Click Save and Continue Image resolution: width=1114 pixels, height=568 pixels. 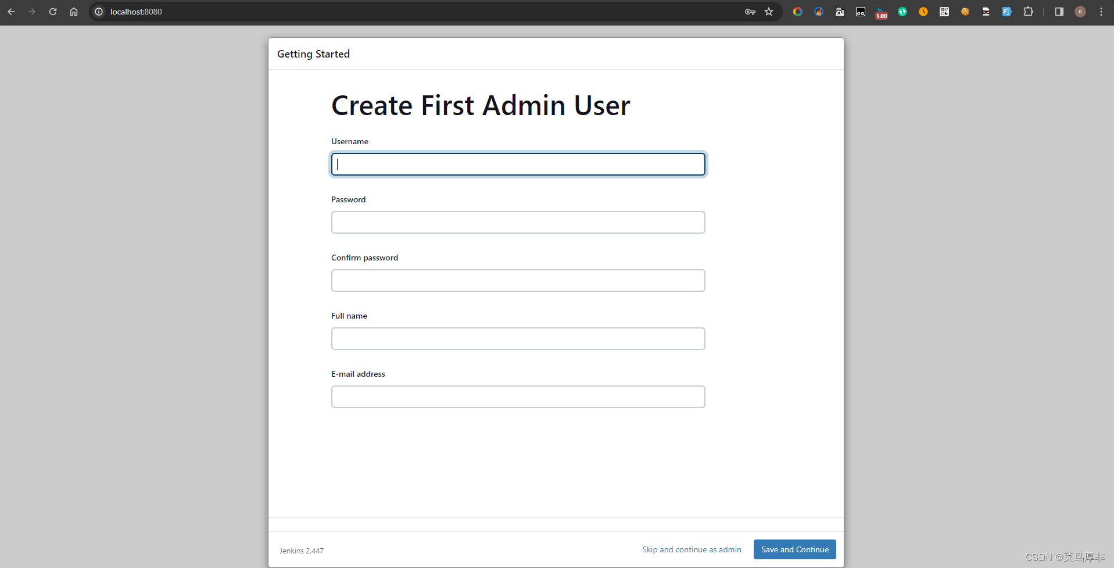(794, 549)
